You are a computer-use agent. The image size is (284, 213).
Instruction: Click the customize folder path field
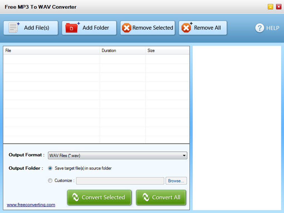(120, 181)
